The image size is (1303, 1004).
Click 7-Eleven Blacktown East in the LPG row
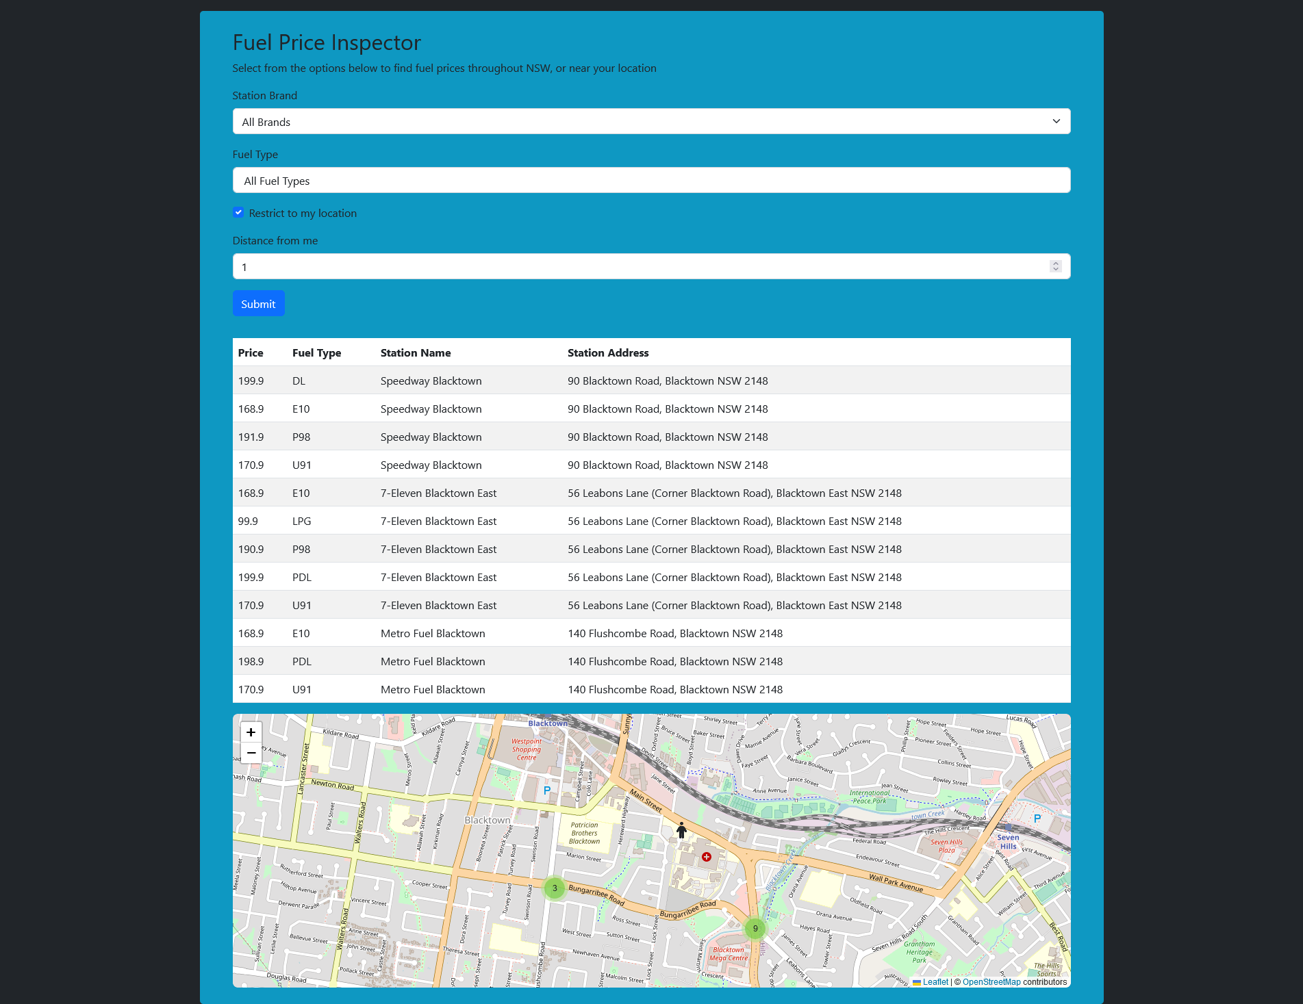click(438, 522)
